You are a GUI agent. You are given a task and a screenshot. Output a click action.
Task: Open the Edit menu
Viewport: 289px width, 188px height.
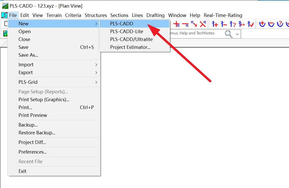tap(25, 15)
